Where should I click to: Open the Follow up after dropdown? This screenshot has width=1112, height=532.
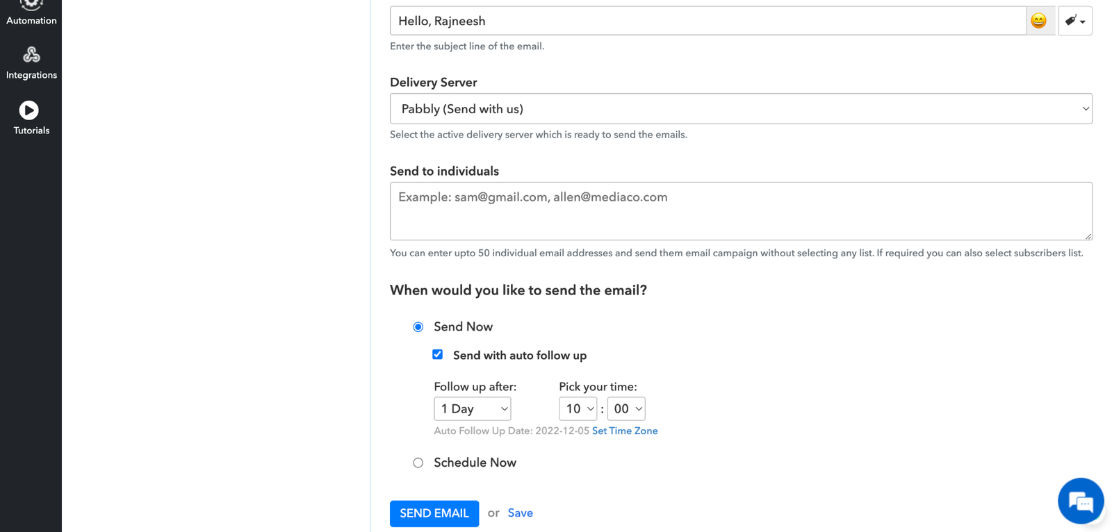click(473, 409)
